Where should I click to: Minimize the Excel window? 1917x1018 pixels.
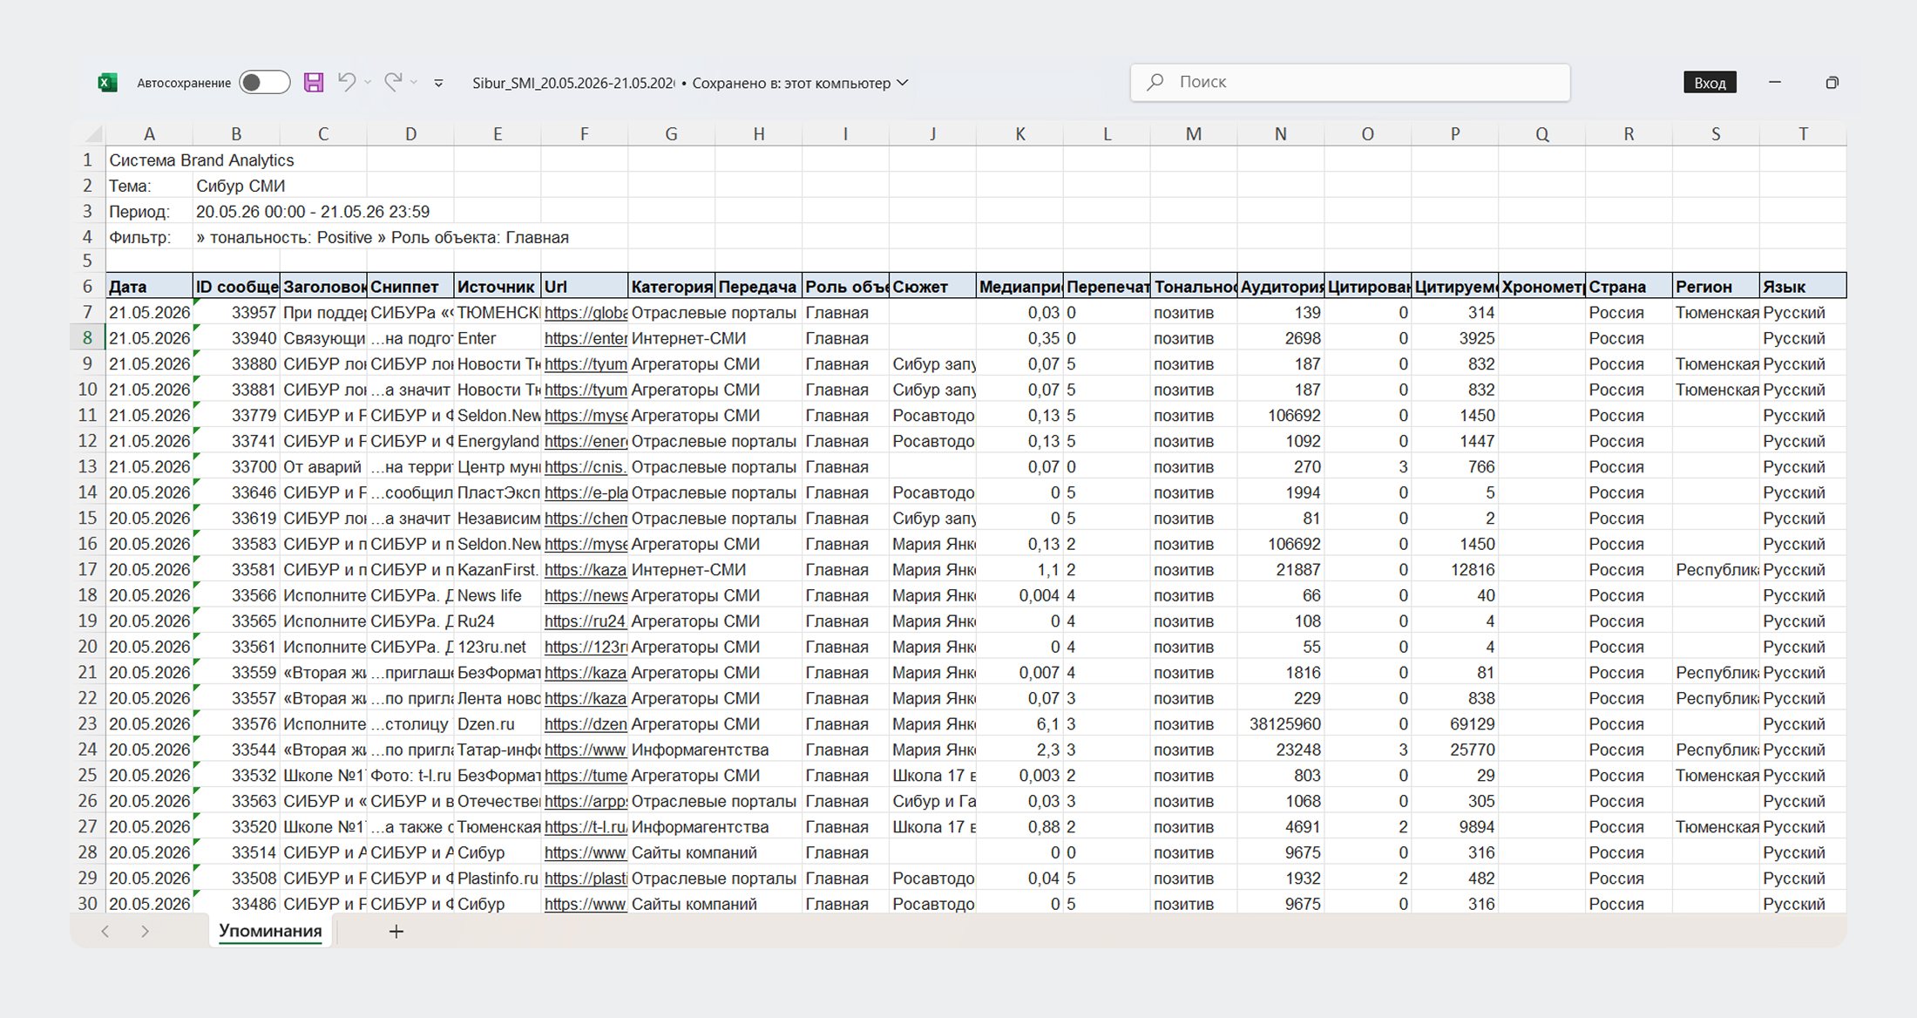tap(1775, 83)
